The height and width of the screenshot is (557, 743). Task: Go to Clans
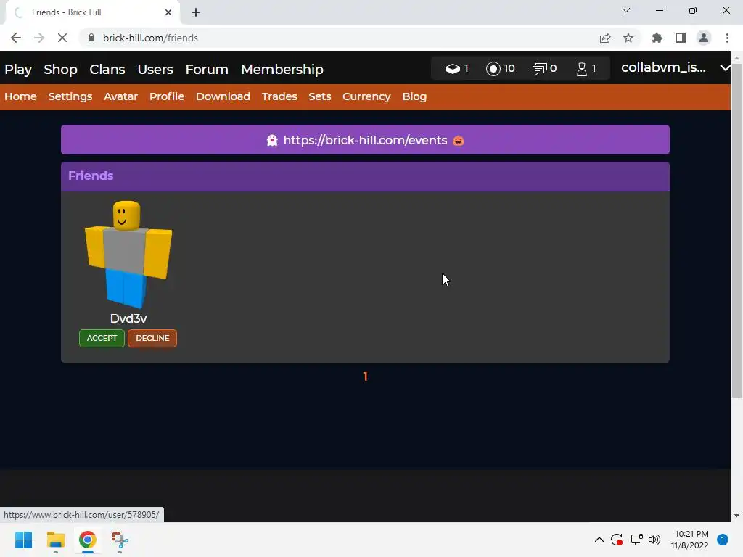107,69
